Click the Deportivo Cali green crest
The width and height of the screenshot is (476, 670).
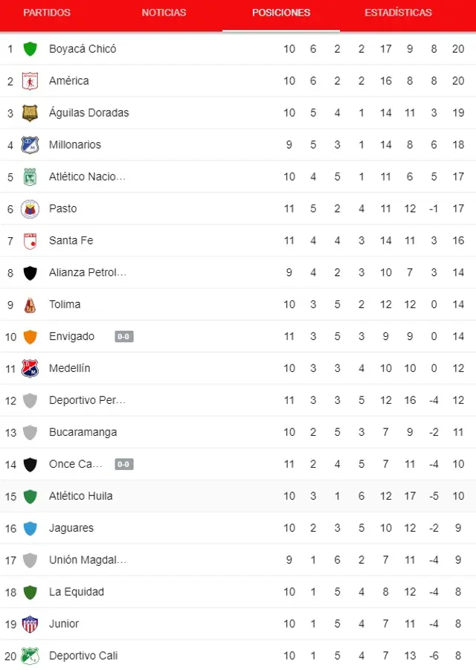30,656
